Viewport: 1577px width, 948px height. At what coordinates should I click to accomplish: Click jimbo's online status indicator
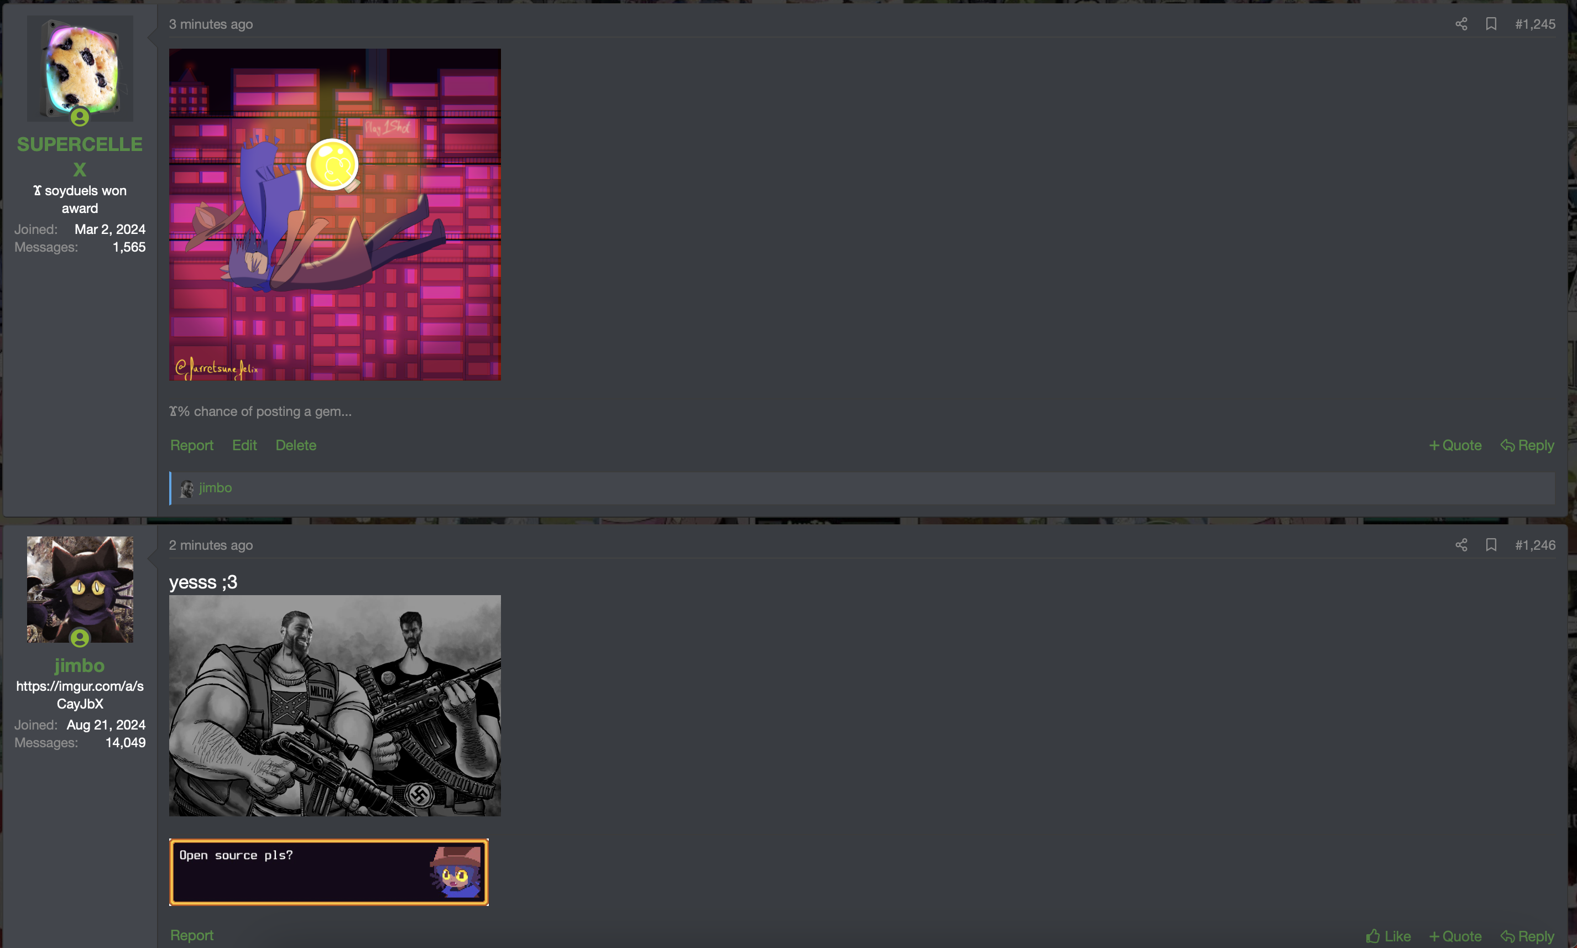80,638
